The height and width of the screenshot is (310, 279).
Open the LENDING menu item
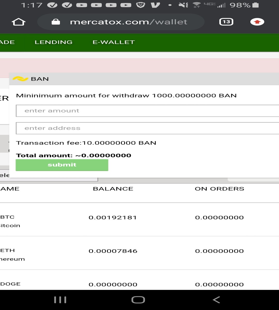point(53,42)
